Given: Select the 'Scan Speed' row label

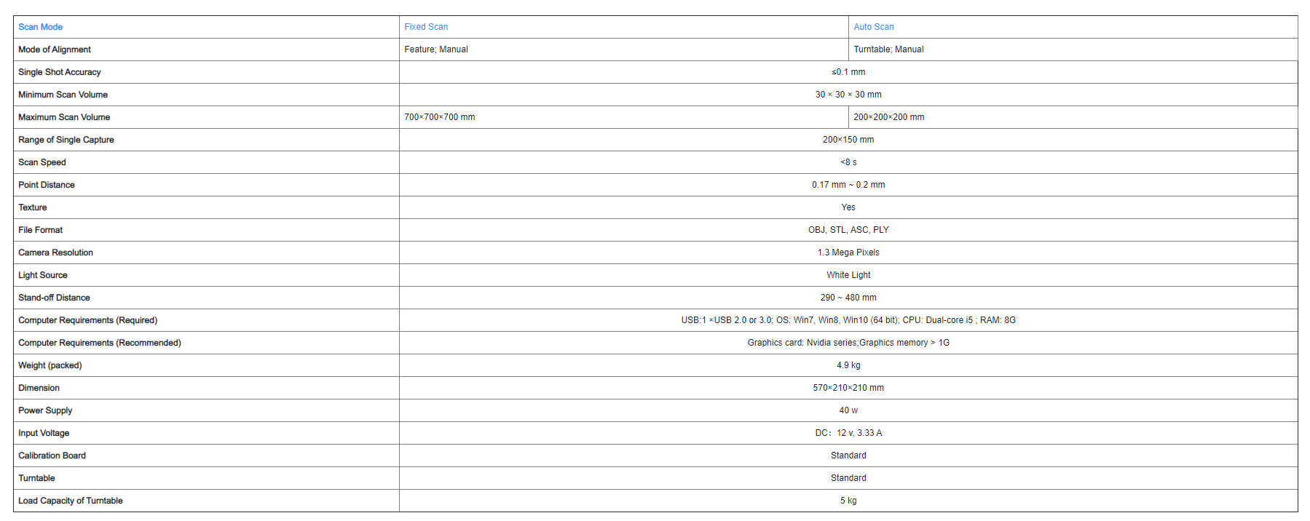Looking at the screenshot, I should 42,162.
